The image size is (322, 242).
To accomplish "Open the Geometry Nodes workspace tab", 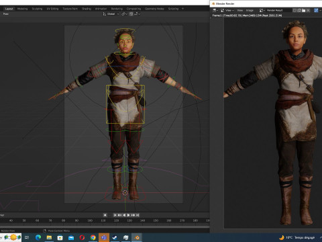I will coord(154,9).
